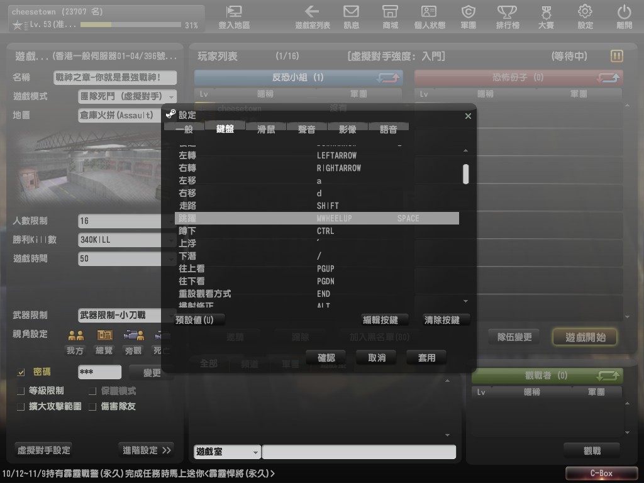Screen dimensions: 644x483
Task: Select the 跳躍 MWHEELUP SPACE row
Action: tap(317, 218)
